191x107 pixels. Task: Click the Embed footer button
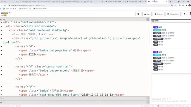click(182, 106)
